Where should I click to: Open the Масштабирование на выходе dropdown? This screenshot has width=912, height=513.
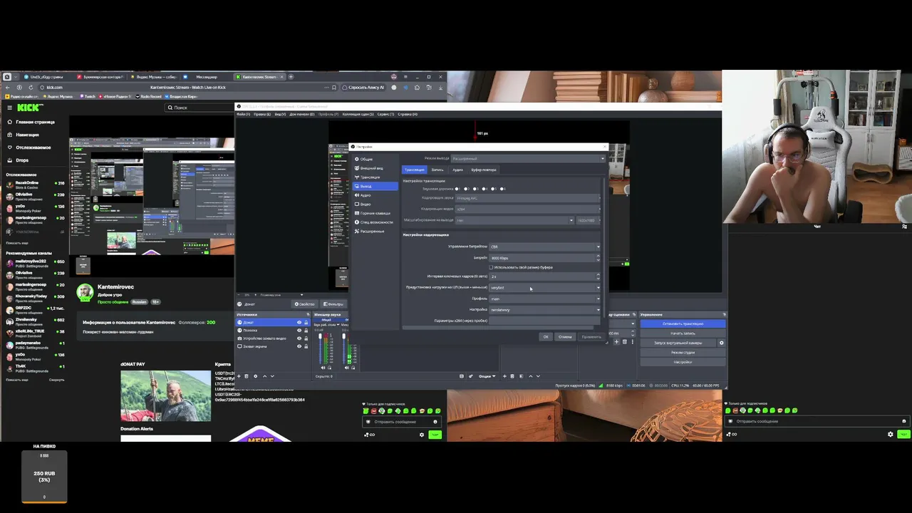(514, 220)
